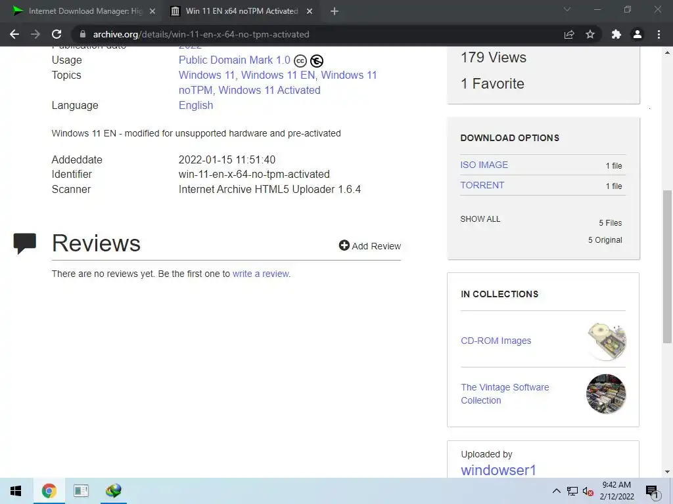Screen dimensions: 673x504
Task: Click the DOWNLOAD OPTIONS heading
Action: click(x=510, y=138)
